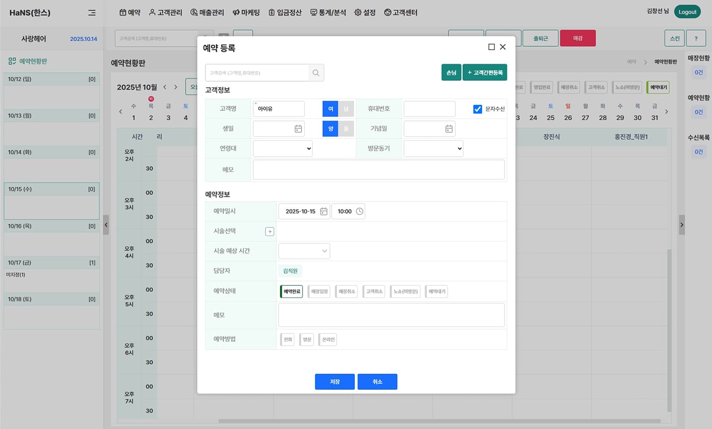Click the clock icon beside 10:00
The width and height of the screenshot is (712, 429).
[x=360, y=211]
